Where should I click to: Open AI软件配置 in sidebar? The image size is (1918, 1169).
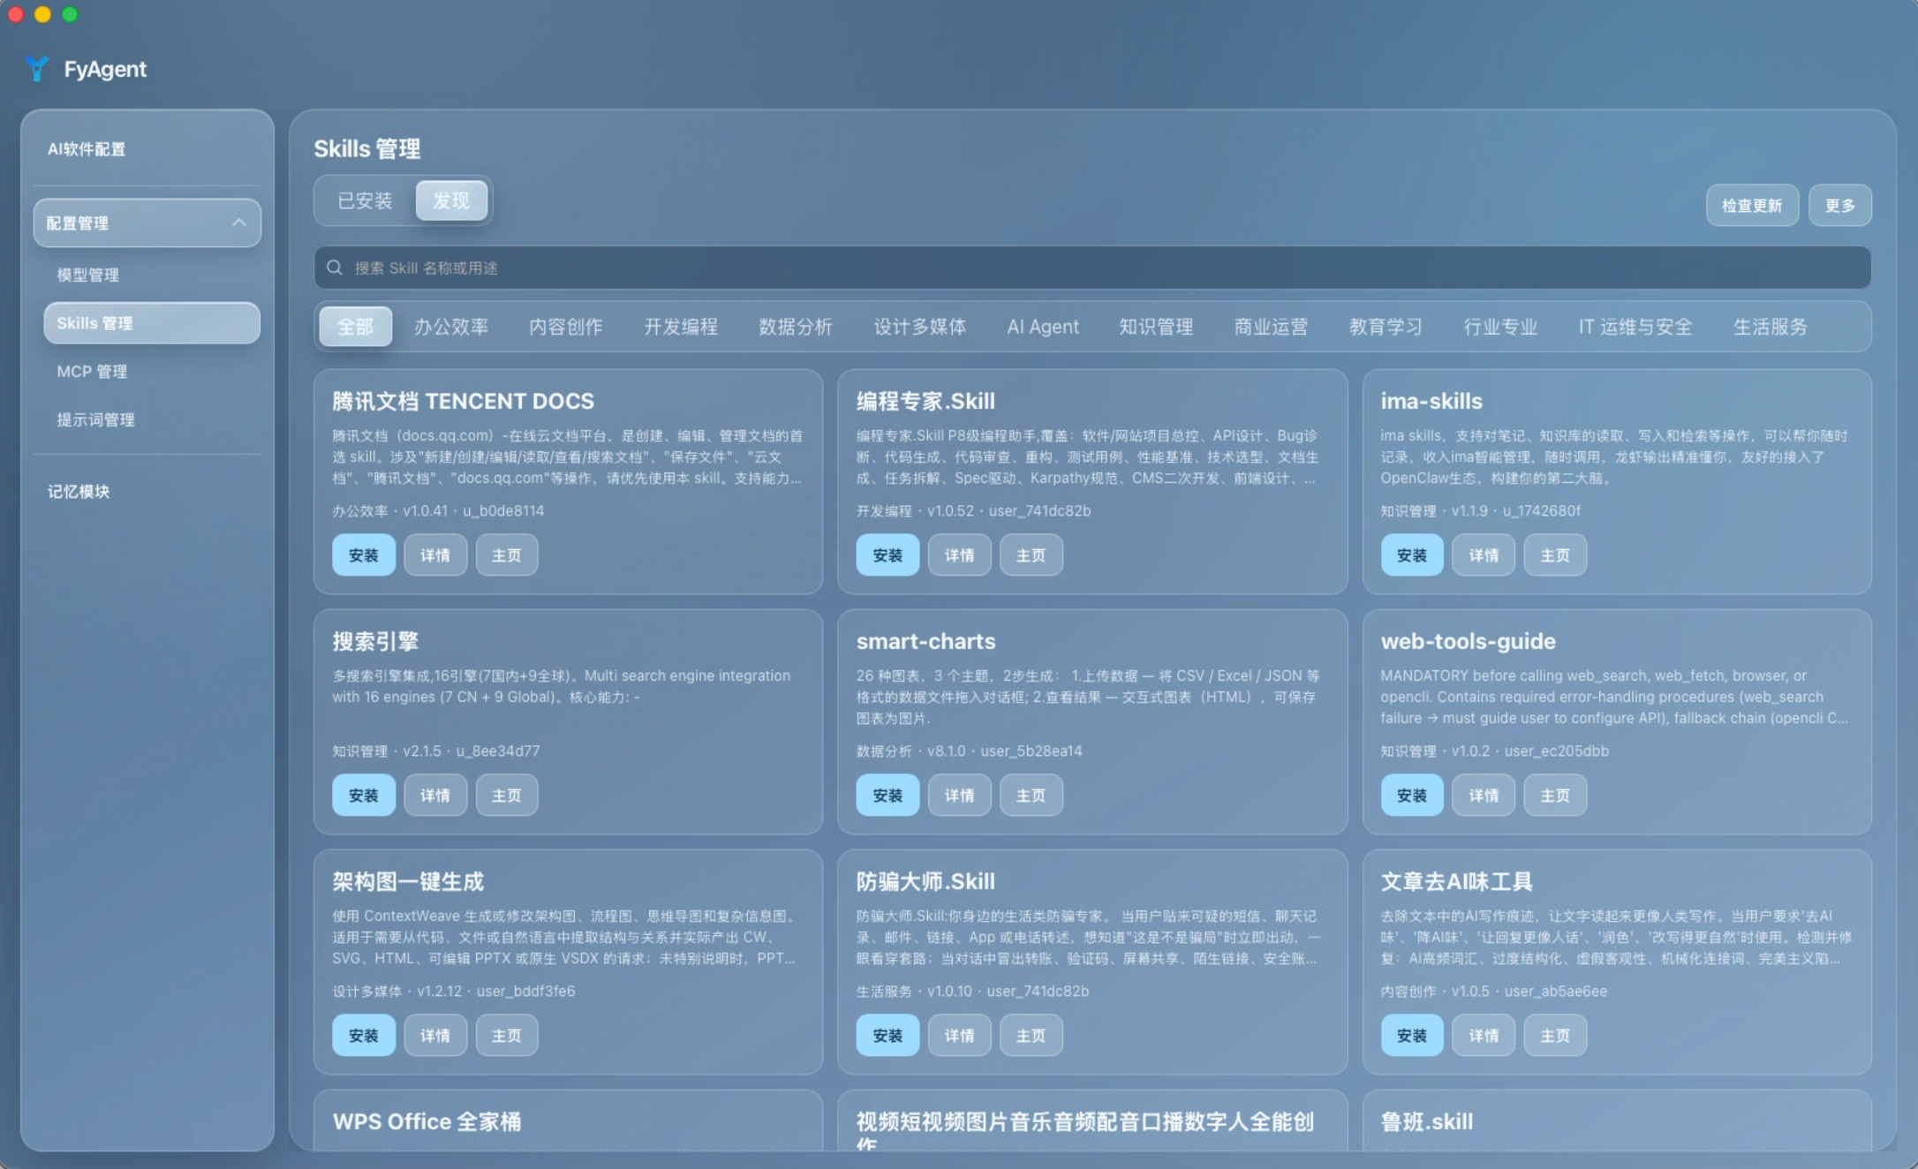(87, 149)
